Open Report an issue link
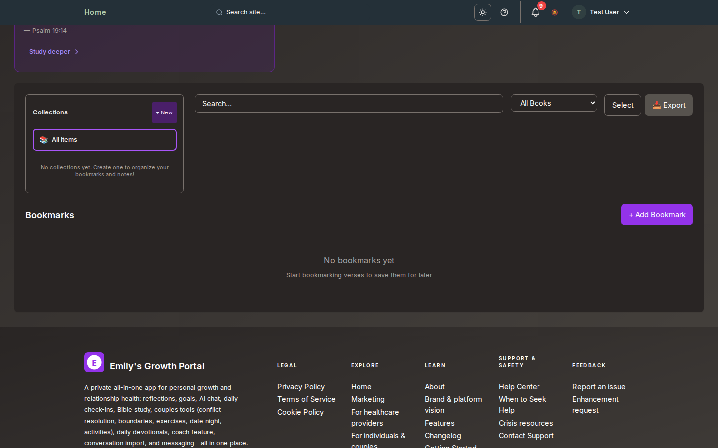This screenshot has height=448, width=718. point(598,387)
